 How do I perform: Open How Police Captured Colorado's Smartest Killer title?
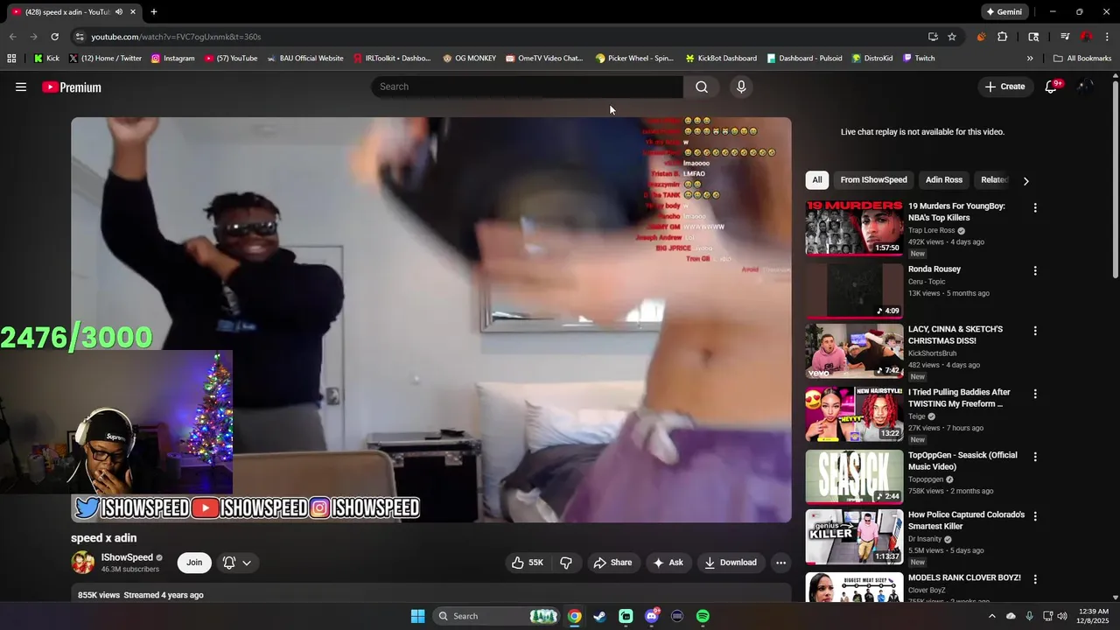point(966,520)
